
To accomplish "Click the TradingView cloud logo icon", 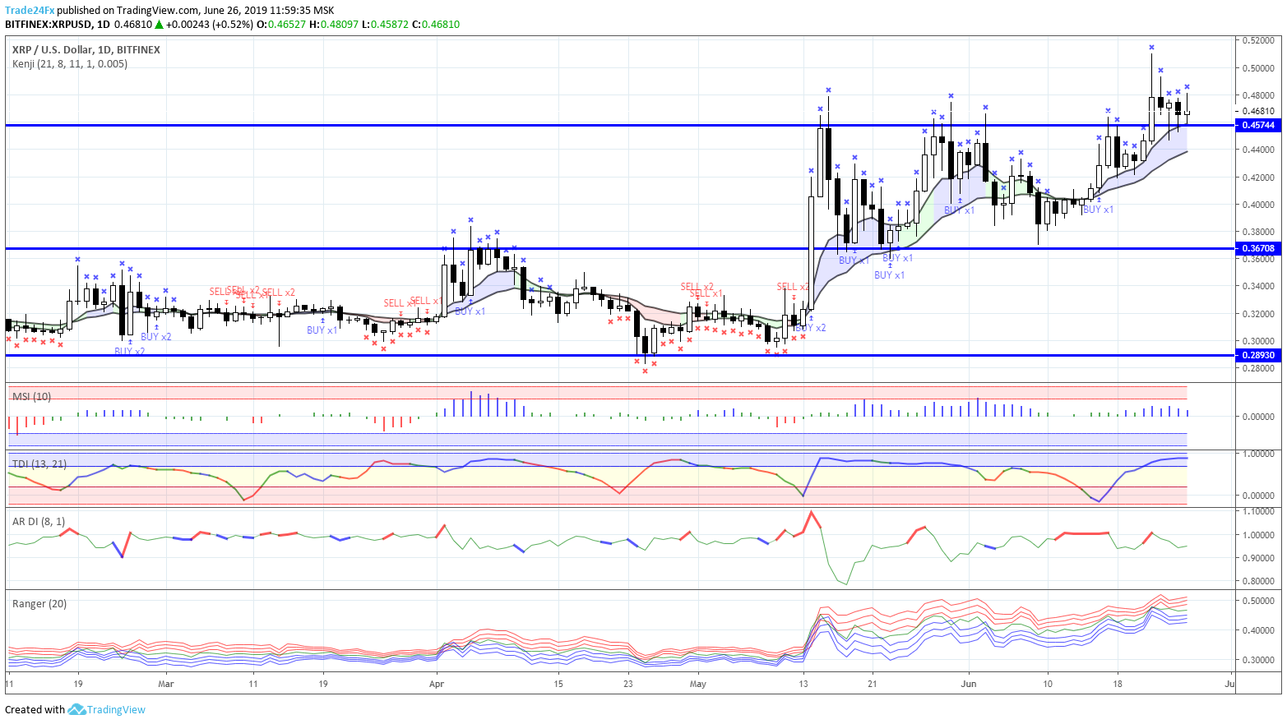I will pos(76,709).
